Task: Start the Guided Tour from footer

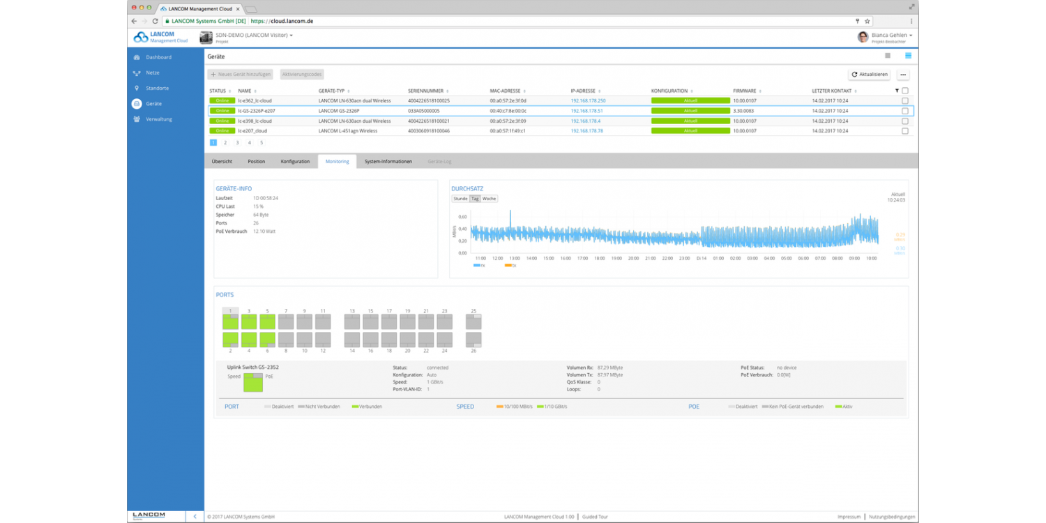Action: click(x=595, y=517)
